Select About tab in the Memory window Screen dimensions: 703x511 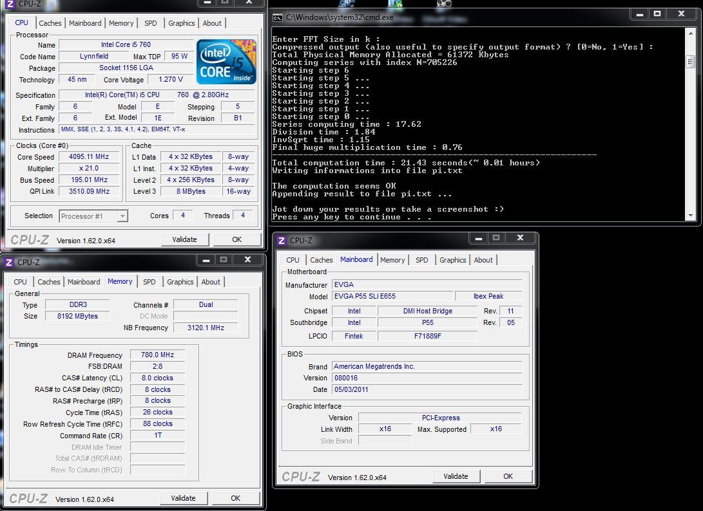point(211,282)
